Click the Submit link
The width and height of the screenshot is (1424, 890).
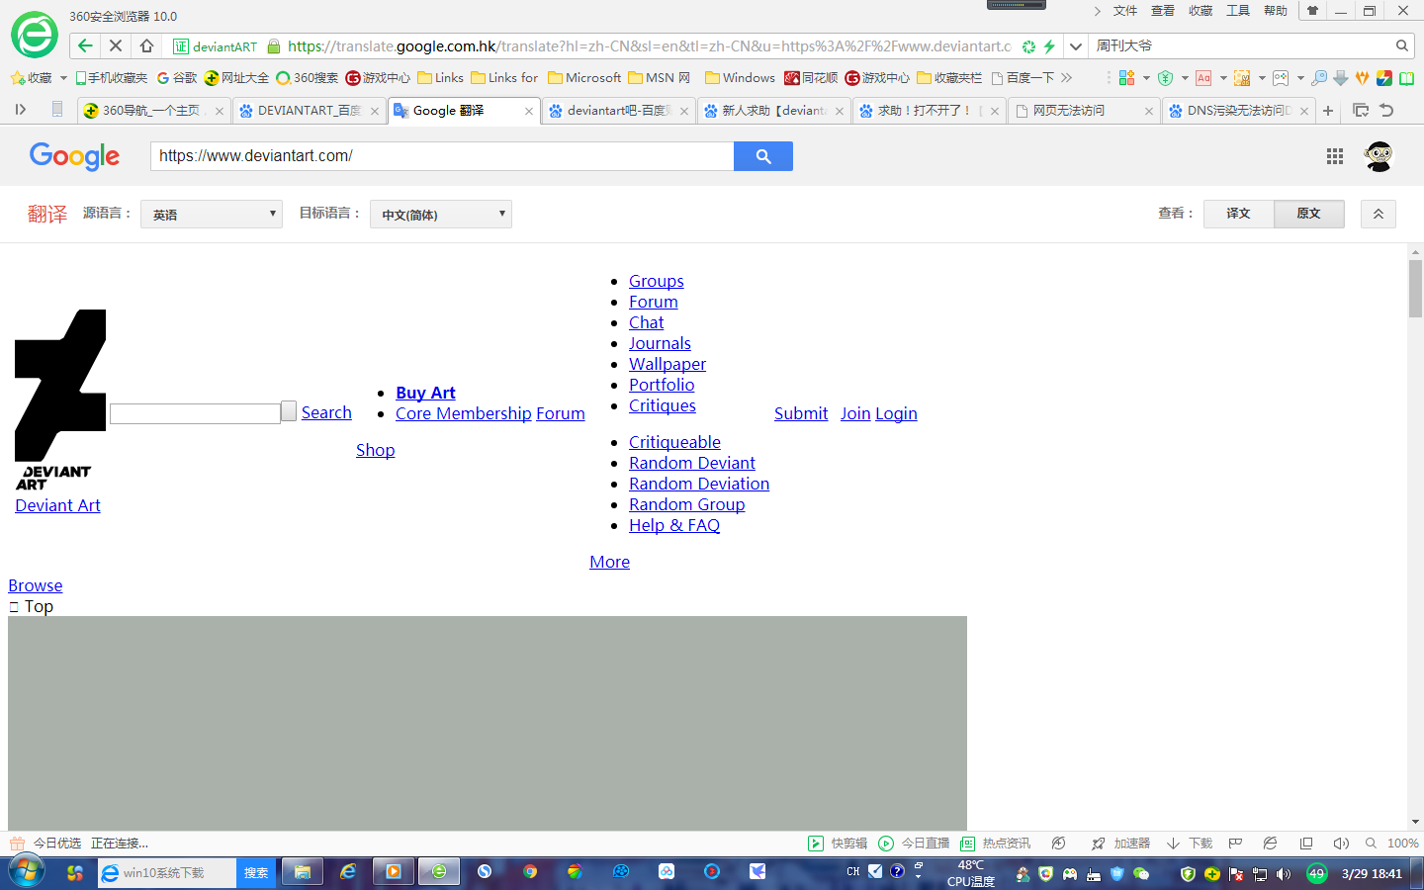801,413
